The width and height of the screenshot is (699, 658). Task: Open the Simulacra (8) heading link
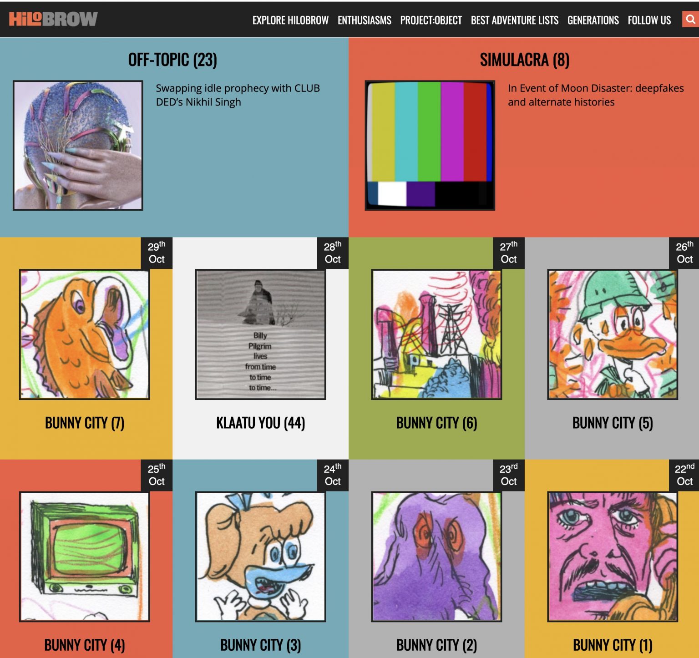pyautogui.click(x=525, y=60)
